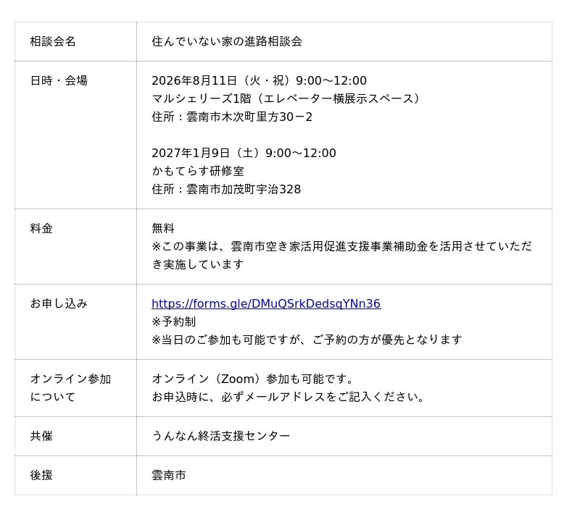This screenshot has width=580, height=517.
Task: Click the 料金 row label
Action: coord(41,228)
